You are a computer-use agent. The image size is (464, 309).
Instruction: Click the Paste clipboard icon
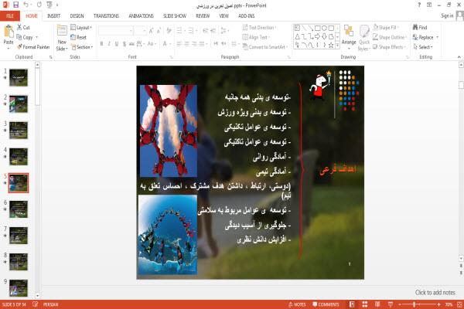tap(9, 32)
